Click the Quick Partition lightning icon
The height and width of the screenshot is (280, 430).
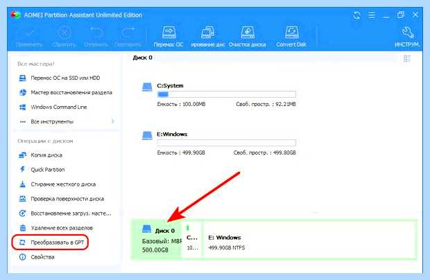[22, 169]
